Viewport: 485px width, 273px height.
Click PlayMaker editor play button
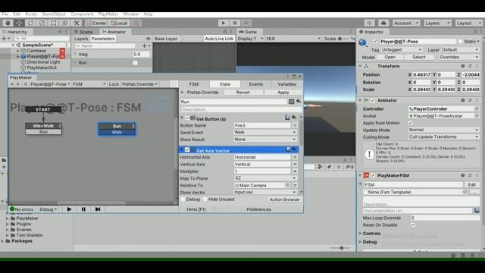pos(69,209)
